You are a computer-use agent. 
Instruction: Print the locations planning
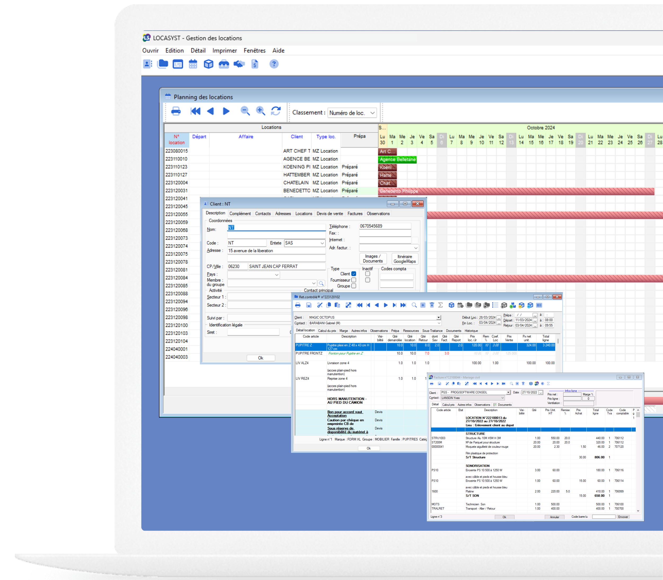176,111
